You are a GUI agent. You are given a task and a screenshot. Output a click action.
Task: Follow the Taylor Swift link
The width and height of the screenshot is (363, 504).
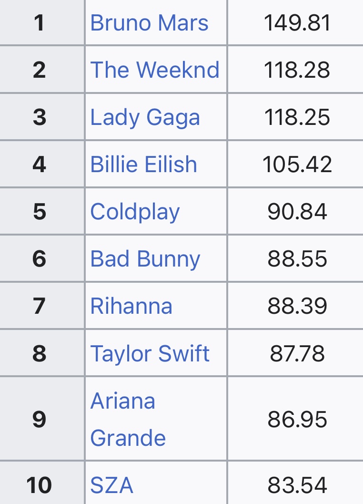(x=150, y=353)
